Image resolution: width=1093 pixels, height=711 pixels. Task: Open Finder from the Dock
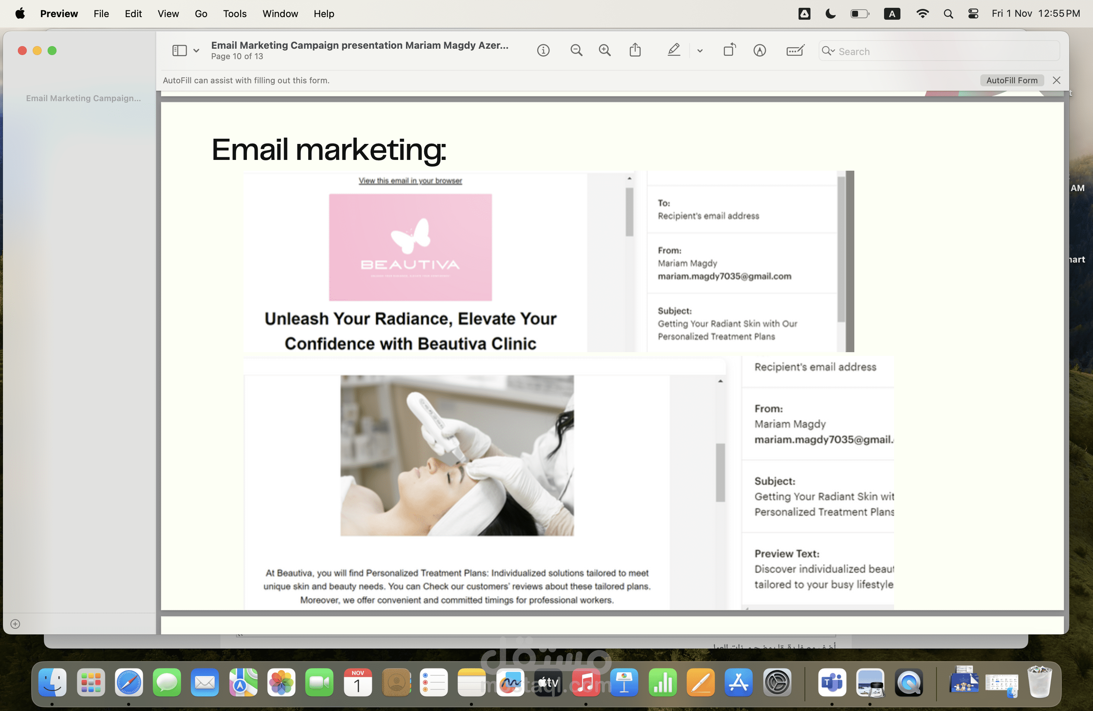[x=52, y=682]
